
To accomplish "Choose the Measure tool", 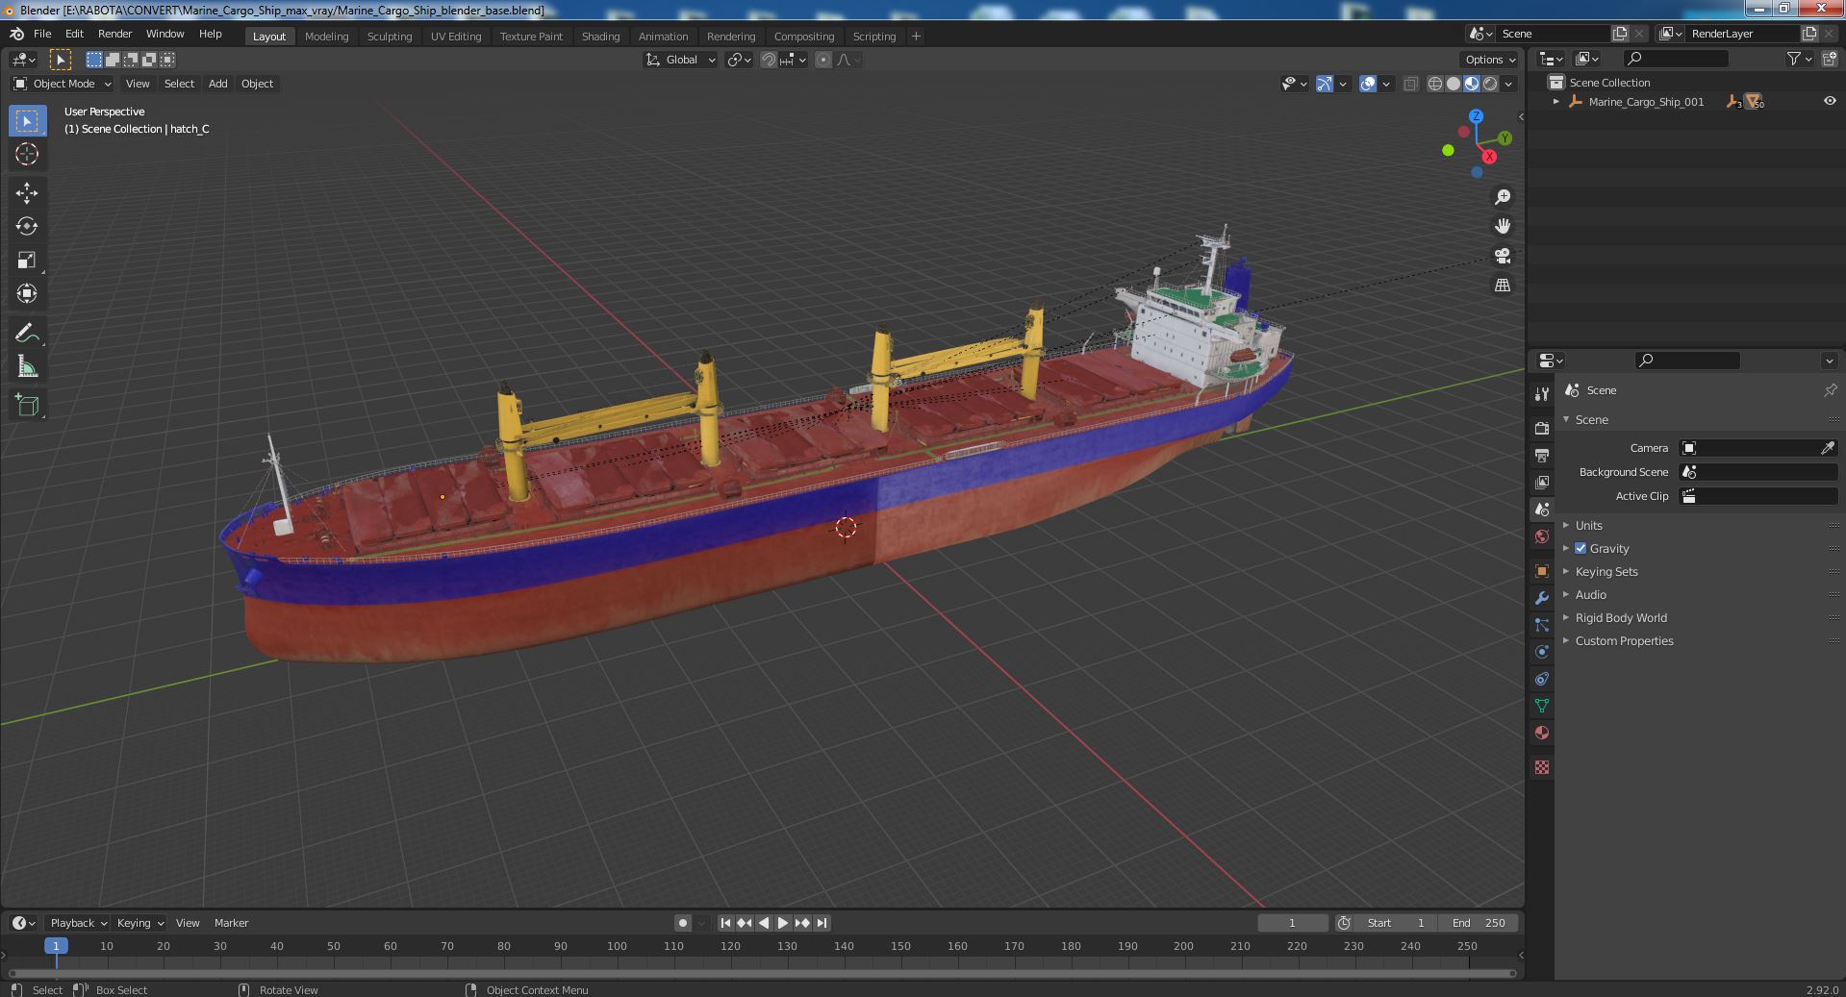I will (x=27, y=366).
